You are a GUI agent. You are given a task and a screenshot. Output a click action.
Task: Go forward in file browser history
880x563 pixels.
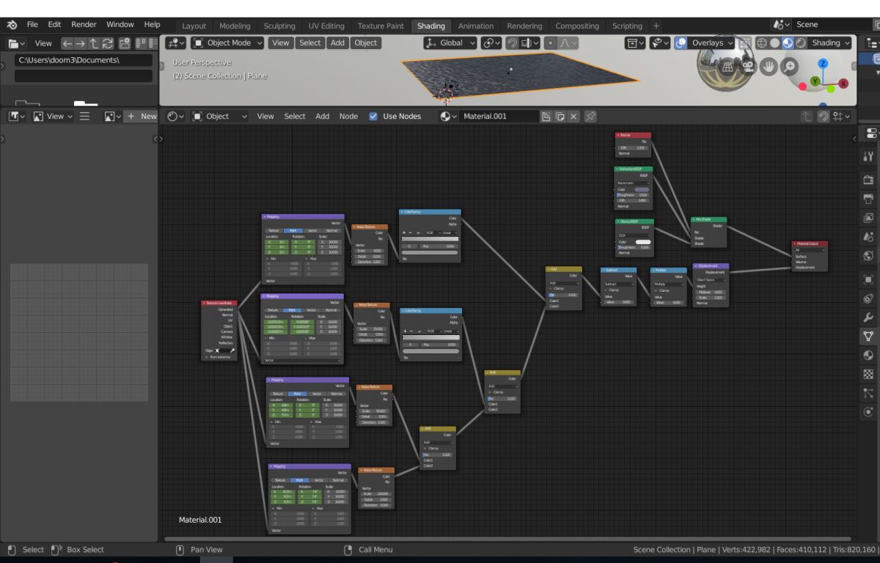[x=81, y=43]
